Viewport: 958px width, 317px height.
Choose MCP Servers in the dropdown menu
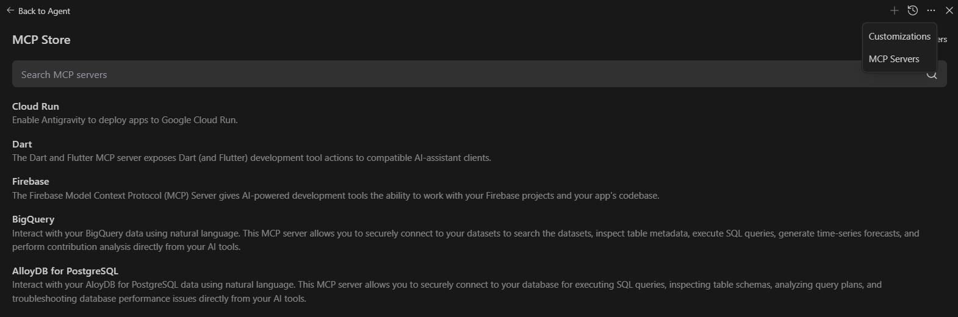click(x=893, y=59)
